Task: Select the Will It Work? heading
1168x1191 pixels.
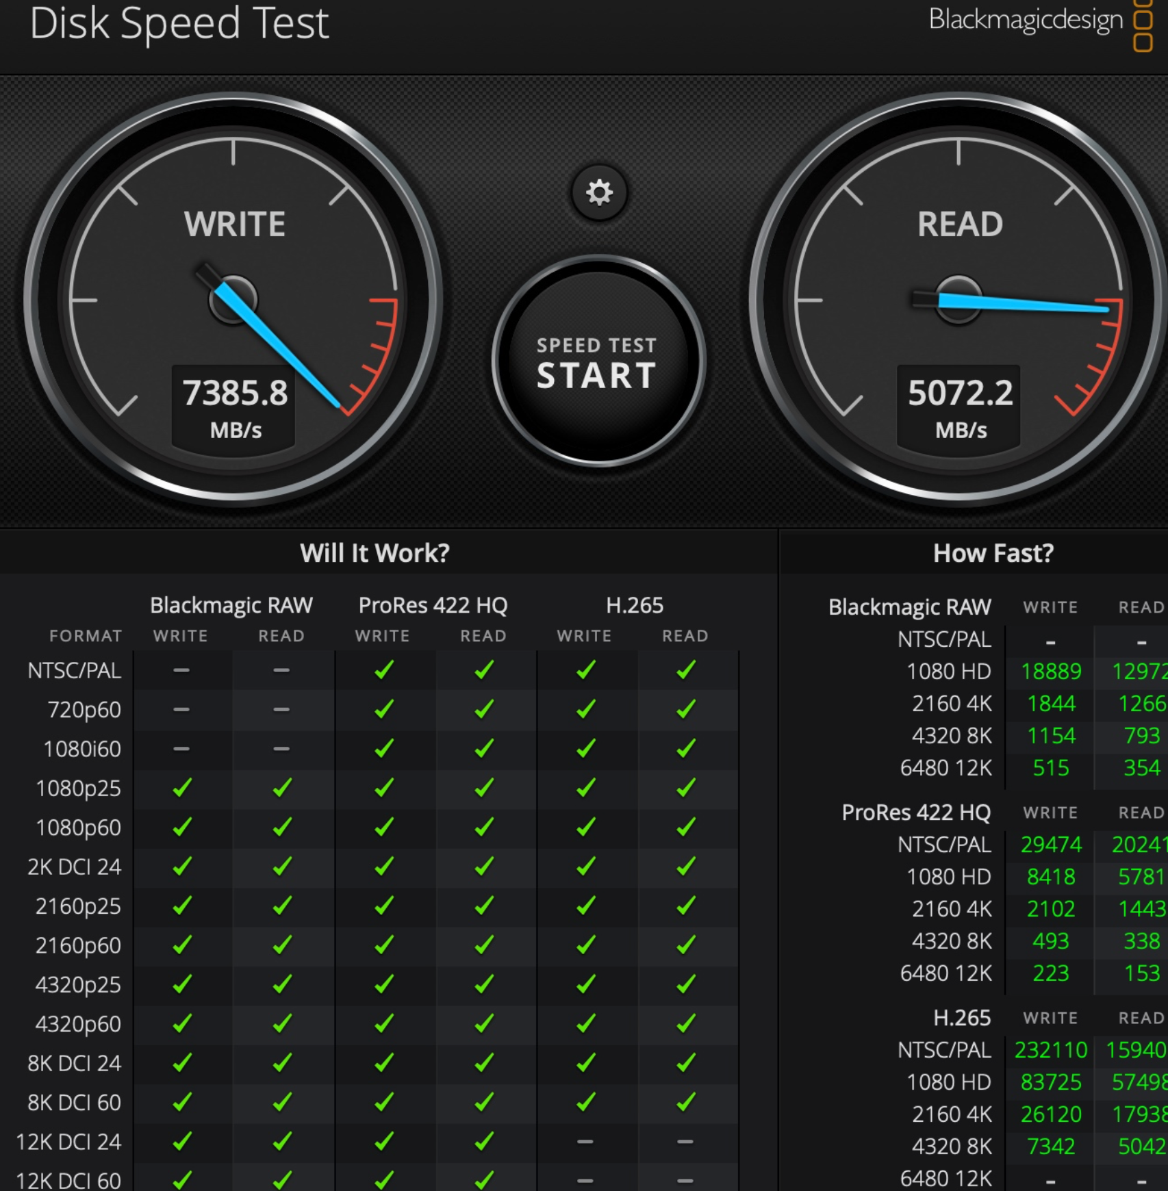Action: click(x=375, y=553)
